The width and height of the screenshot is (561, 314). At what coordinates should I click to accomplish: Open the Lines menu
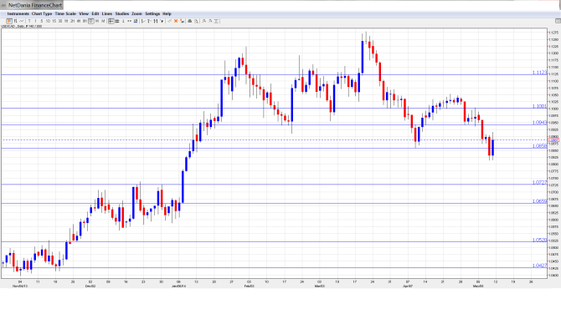[x=107, y=13]
